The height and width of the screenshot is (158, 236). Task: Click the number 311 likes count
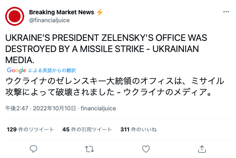(125, 129)
